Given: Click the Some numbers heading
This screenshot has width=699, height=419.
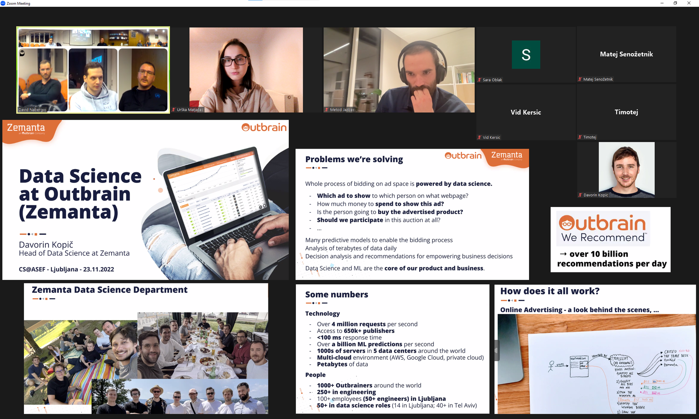Looking at the screenshot, I should pyautogui.click(x=337, y=295).
